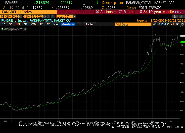Image resolution: width=185 pixels, height=133 pixels.
Task: Select the YTD range tab
Action: click(33, 24)
